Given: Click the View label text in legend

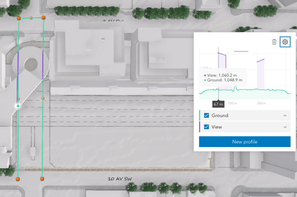Looking at the screenshot, I should point(217,127).
